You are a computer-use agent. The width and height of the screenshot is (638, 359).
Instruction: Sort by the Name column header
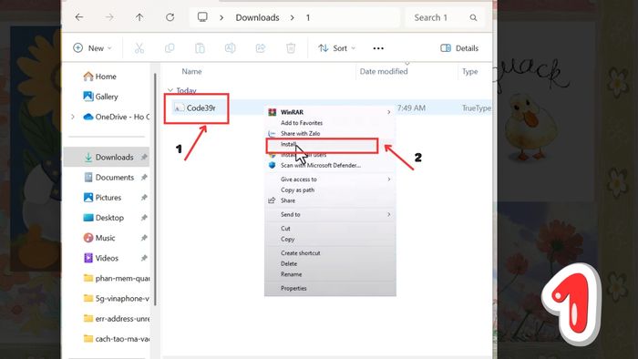(191, 72)
